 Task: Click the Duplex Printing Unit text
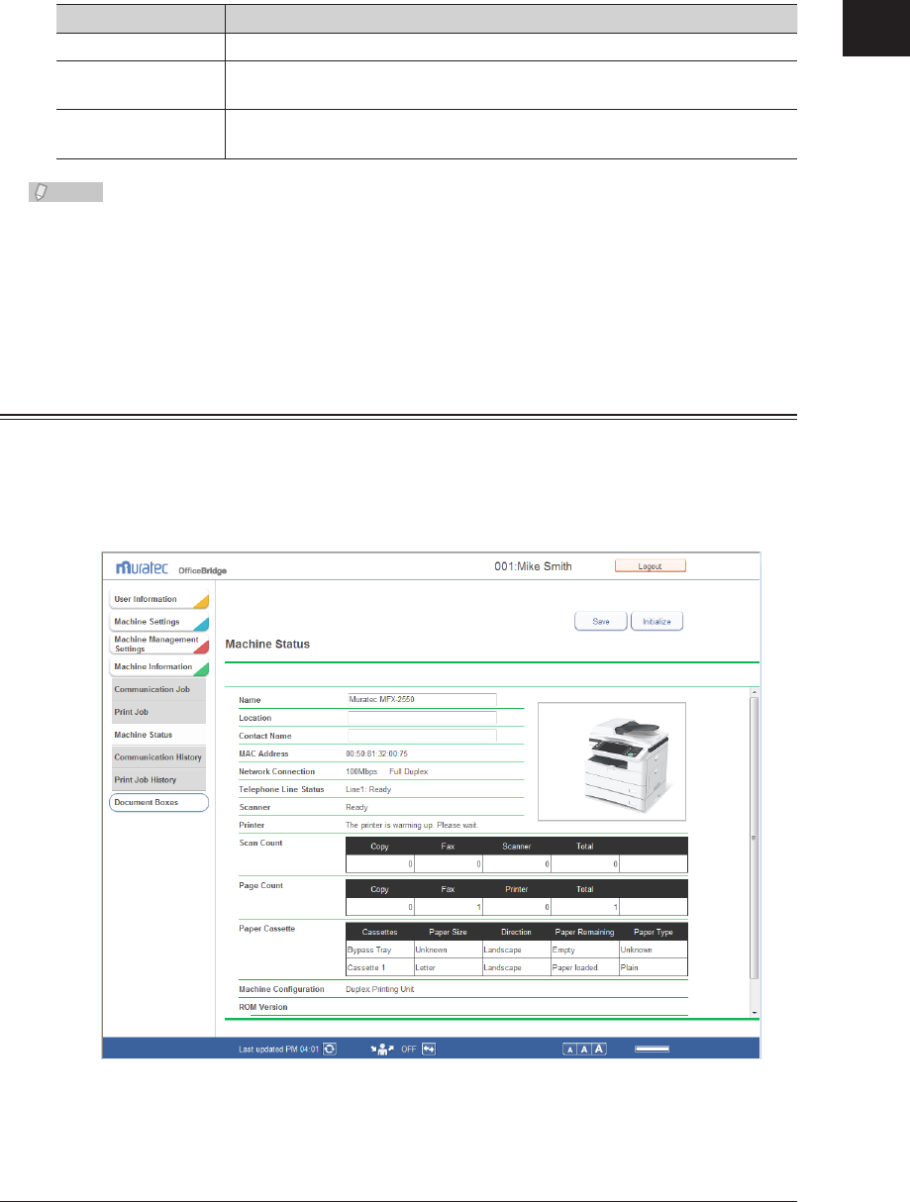(x=381, y=989)
